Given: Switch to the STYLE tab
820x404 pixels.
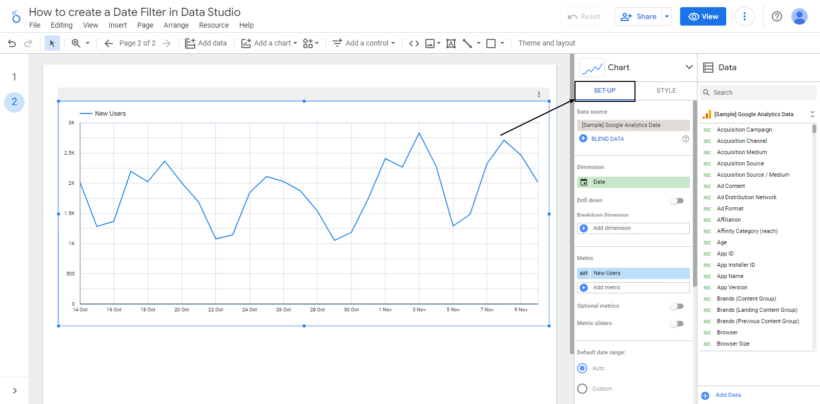Looking at the screenshot, I should pos(666,91).
